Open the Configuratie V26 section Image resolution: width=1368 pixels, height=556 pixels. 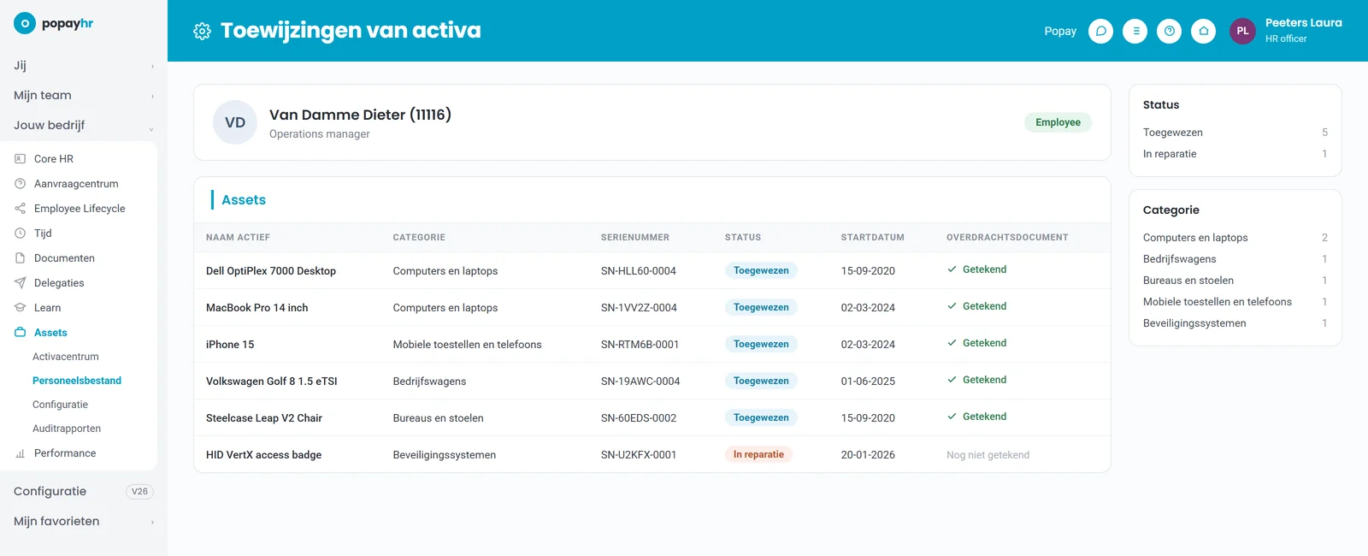[84, 492]
